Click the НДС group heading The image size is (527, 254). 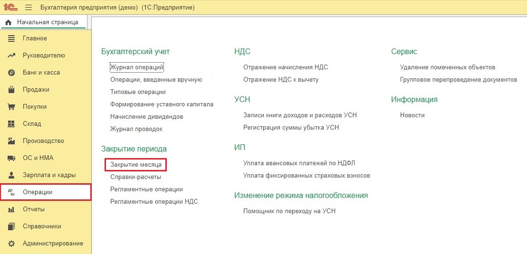(x=242, y=51)
